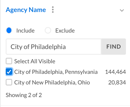Click the City of New Philadelphia, Ohio label

(x=52, y=82)
